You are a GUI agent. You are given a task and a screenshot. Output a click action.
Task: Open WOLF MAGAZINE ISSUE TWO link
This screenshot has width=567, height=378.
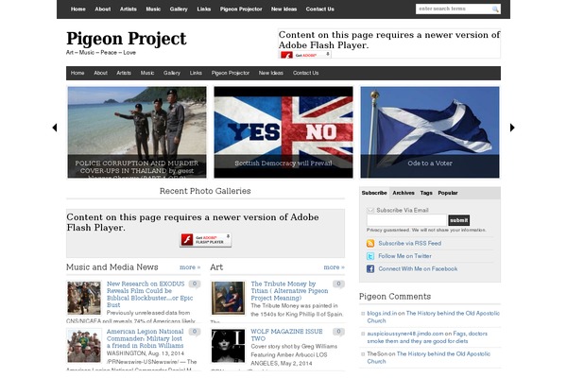[286, 335]
